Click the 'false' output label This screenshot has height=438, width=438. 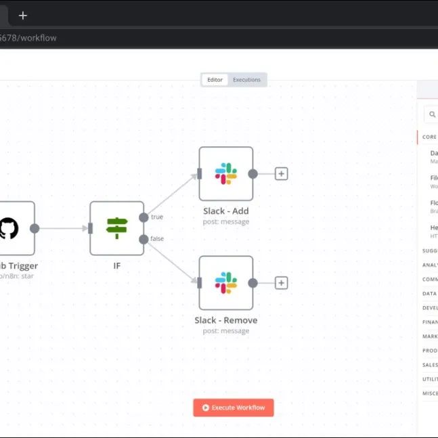point(157,239)
